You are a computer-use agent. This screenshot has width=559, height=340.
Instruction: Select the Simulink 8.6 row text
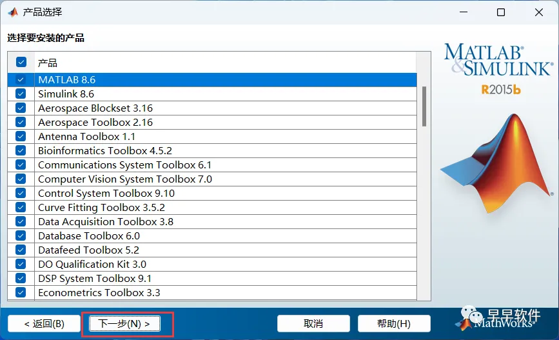(66, 94)
